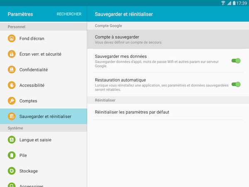The image size is (249, 187).
Task: Tap the Langue et saisie icon
Action: pyautogui.click(x=12, y=140)
